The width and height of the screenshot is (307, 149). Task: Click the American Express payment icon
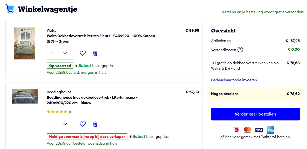pos(270,130)
